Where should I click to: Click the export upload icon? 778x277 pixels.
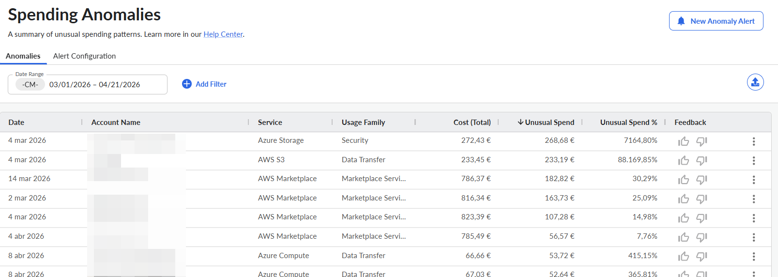[x=755, y=82]
